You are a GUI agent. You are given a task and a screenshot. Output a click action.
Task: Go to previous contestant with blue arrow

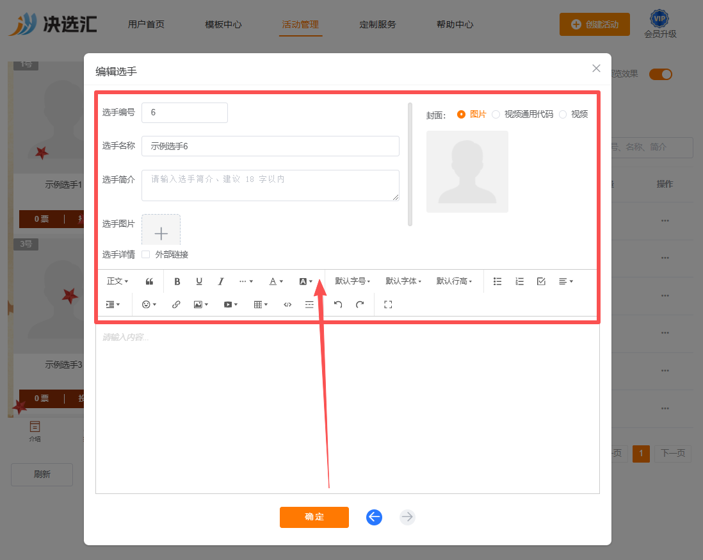374,517
